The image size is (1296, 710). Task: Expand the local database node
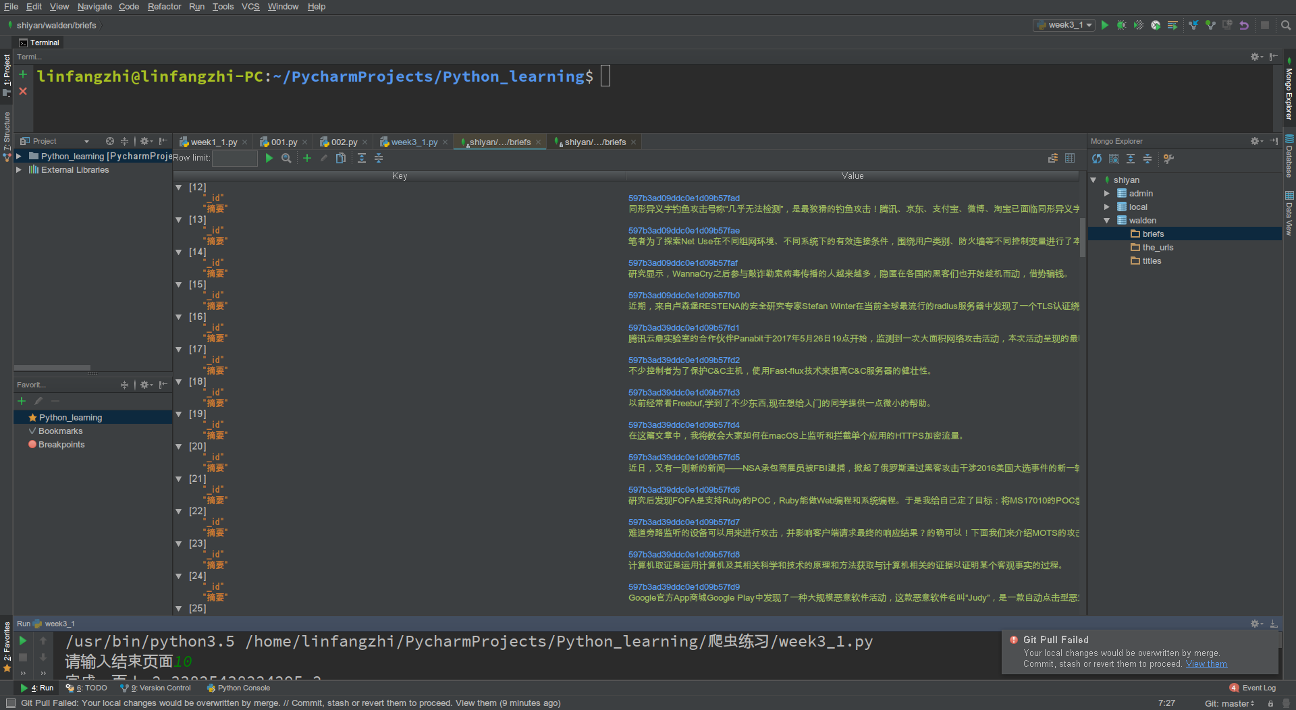[1107, 207]
